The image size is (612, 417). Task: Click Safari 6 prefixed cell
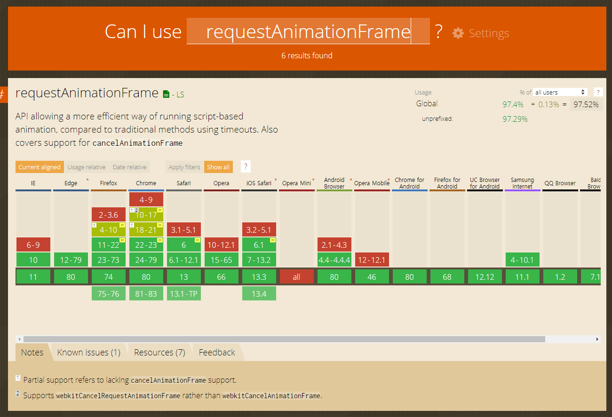coord(183,244)
